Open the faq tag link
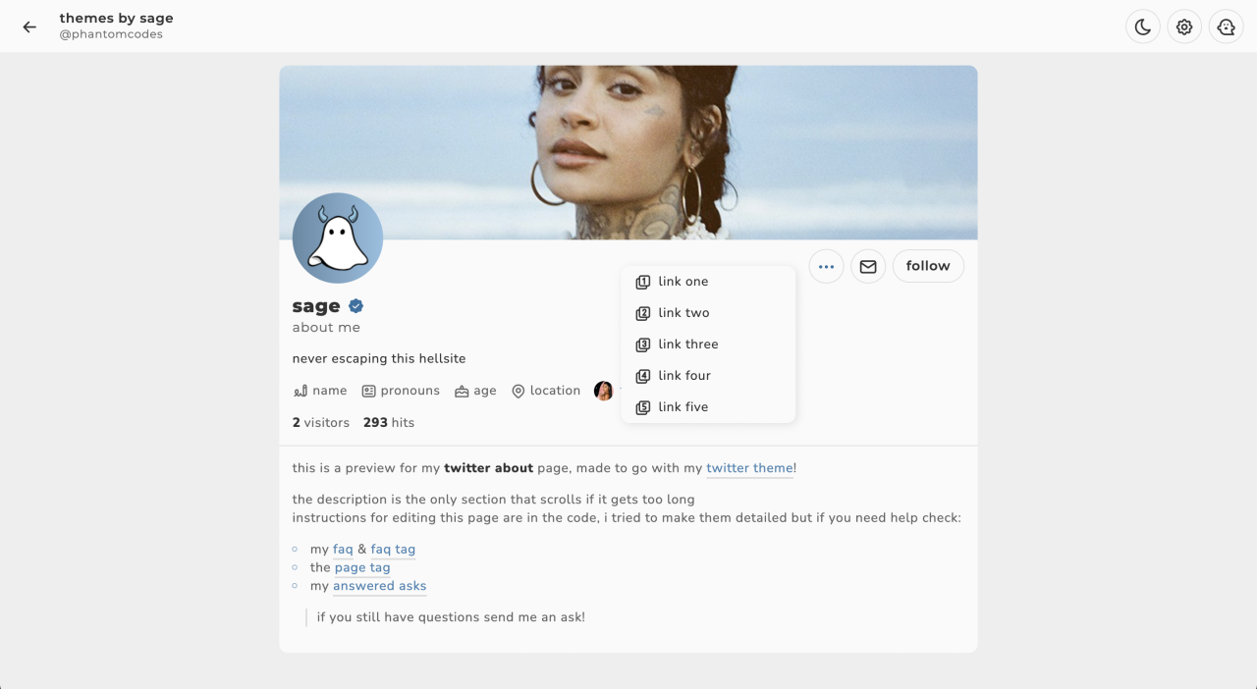 coord(393,550)
